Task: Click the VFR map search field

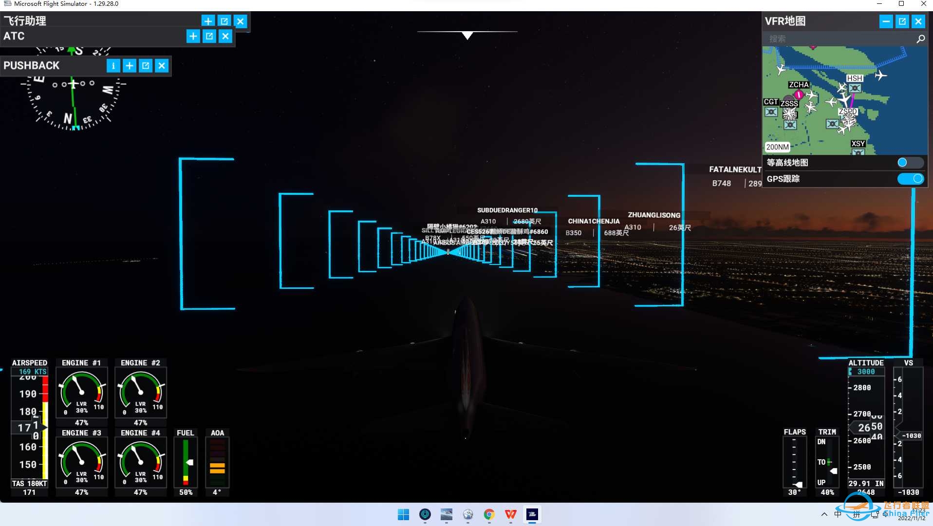Action: click(839, 39)
